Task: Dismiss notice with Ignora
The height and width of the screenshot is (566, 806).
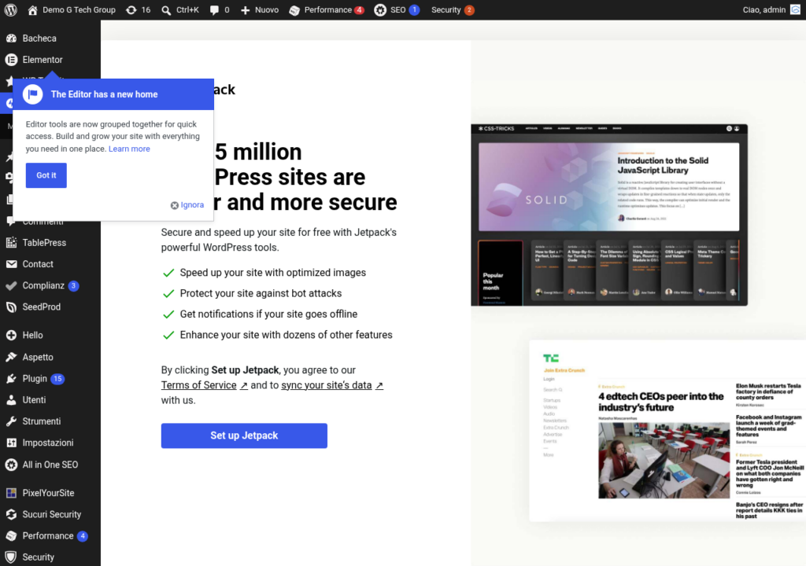Action: click(187, 205)
